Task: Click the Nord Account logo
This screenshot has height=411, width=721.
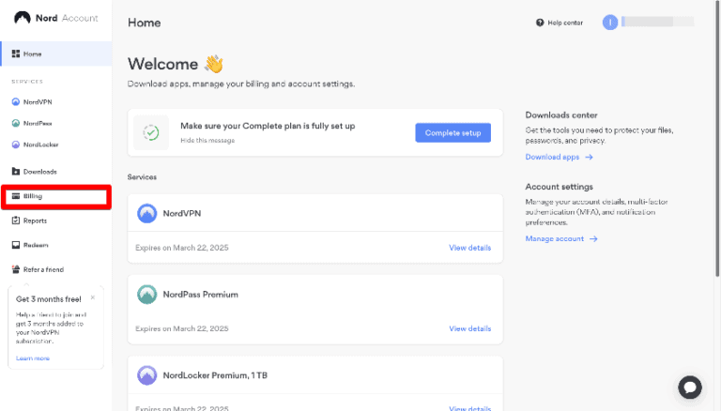Action: pos(56,18)
